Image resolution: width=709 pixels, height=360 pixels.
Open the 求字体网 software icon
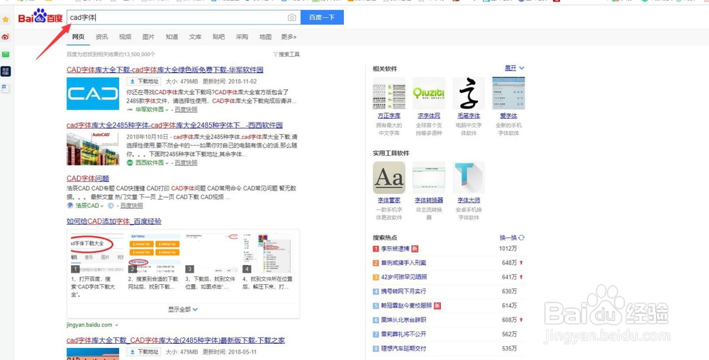pos(429,93)
